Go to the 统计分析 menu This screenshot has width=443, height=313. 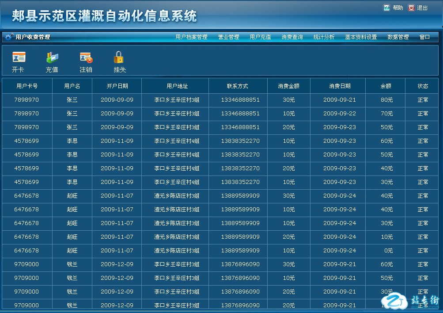324,37
